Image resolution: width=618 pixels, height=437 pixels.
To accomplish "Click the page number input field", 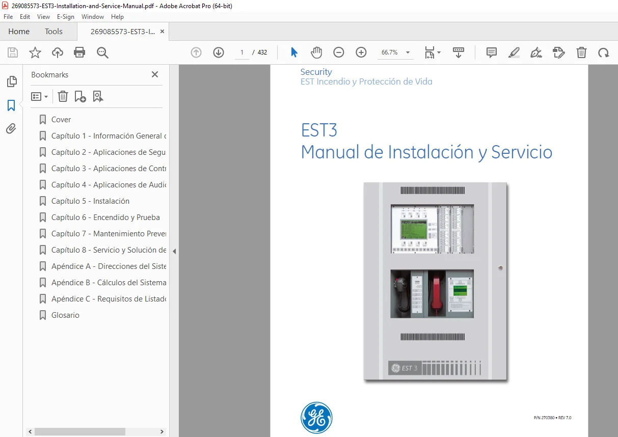I will point(242,52).
